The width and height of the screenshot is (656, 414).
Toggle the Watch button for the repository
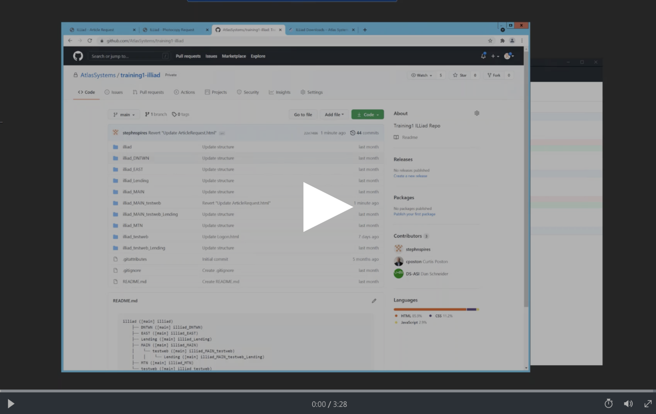click(x=422, y=75)
